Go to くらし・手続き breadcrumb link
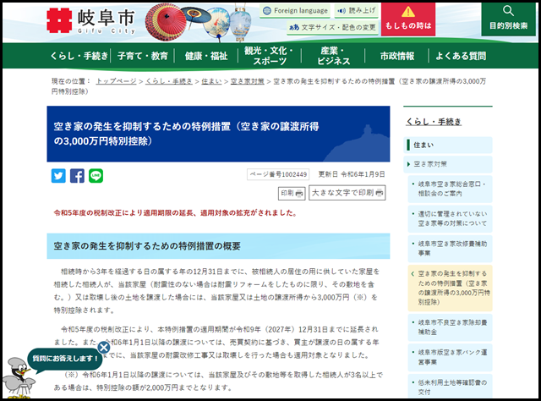541x401 pixels. (169, 81)
